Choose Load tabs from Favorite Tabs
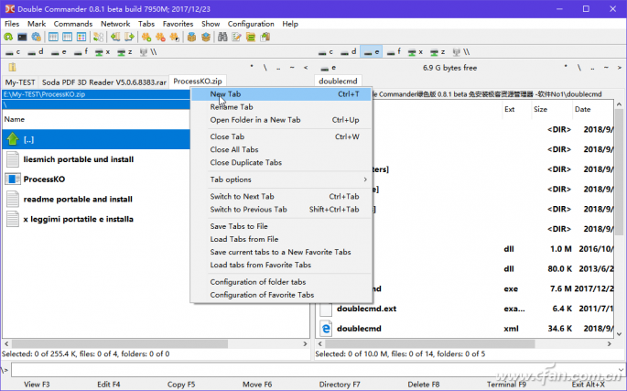 [282, 265]
